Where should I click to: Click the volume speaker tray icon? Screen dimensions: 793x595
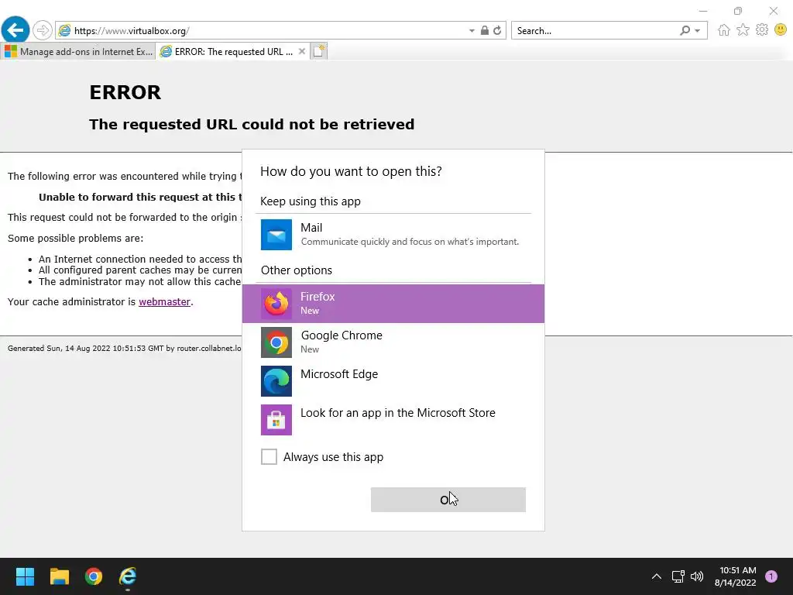tap(697, 576)
